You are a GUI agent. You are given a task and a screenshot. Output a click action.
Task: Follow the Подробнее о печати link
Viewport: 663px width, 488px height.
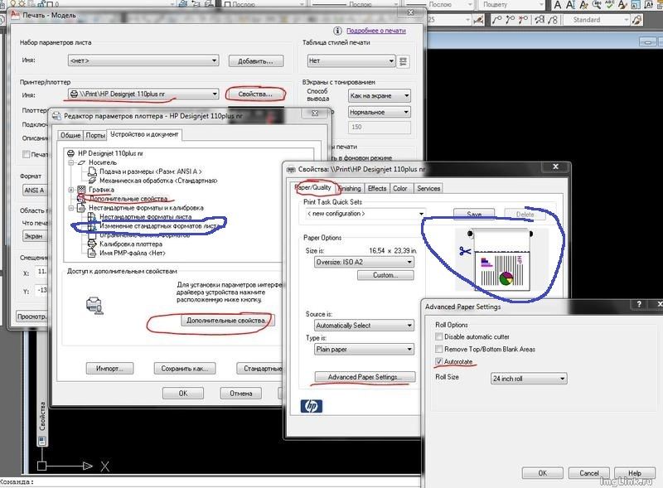click(x=376, y=31)
